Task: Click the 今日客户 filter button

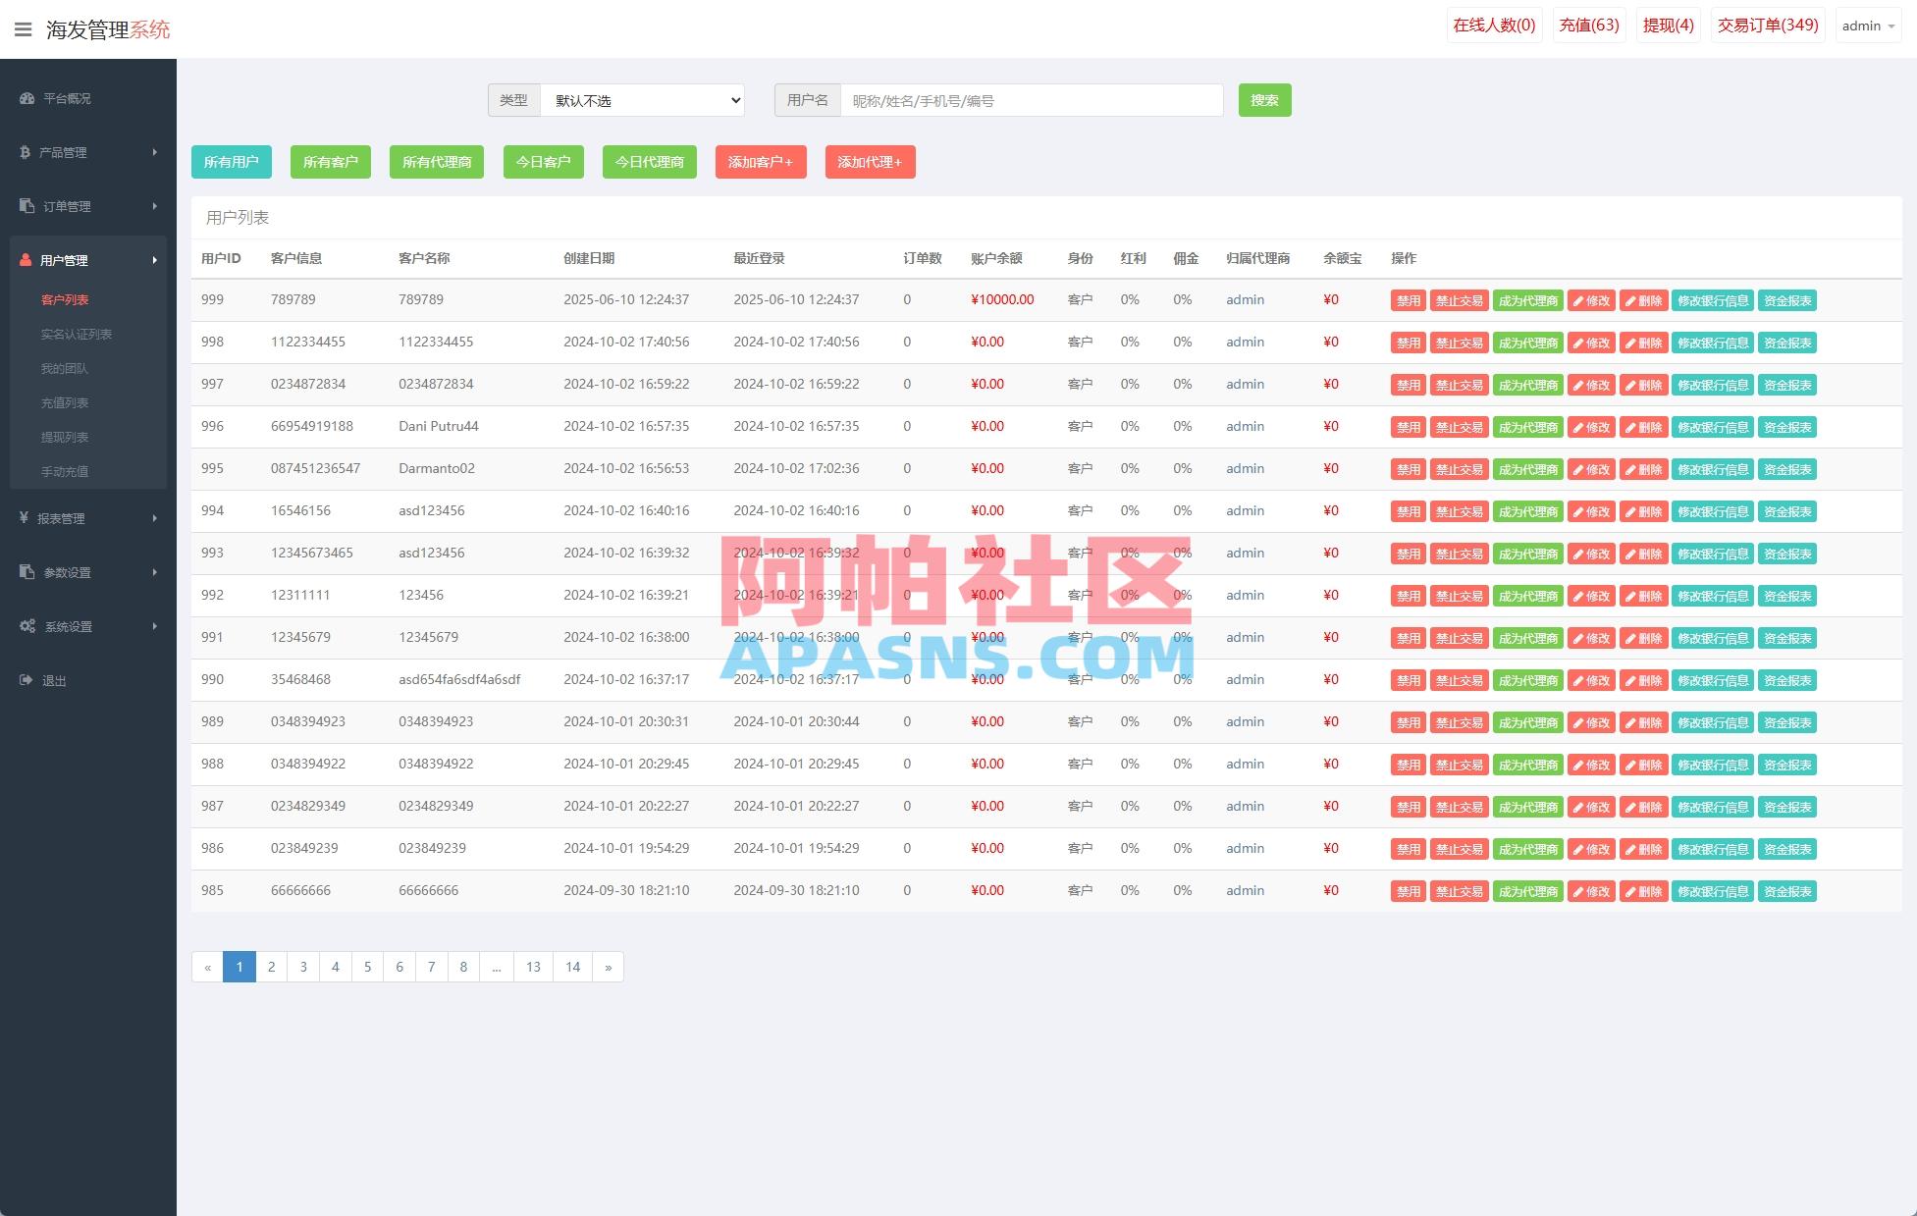Action: (x=544, y=162)
